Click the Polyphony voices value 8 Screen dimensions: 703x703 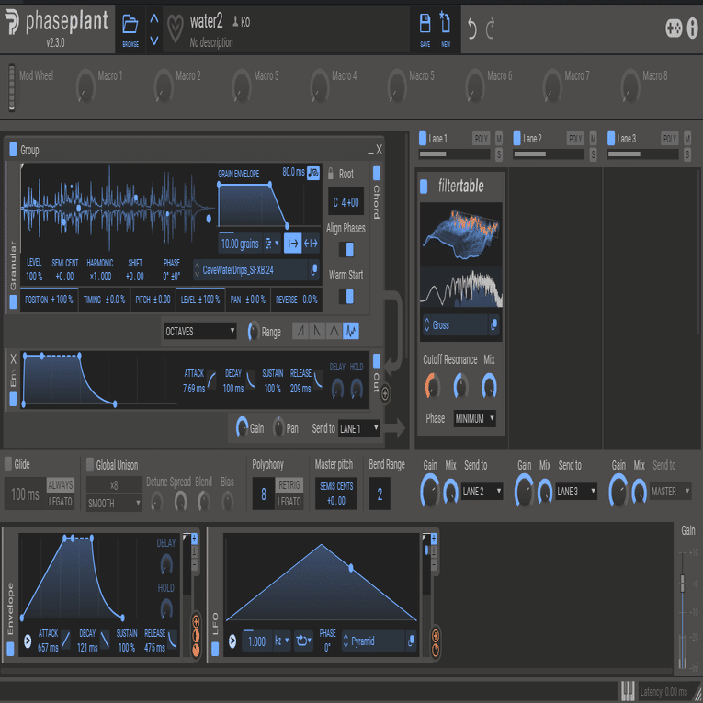tap(264, 493)
